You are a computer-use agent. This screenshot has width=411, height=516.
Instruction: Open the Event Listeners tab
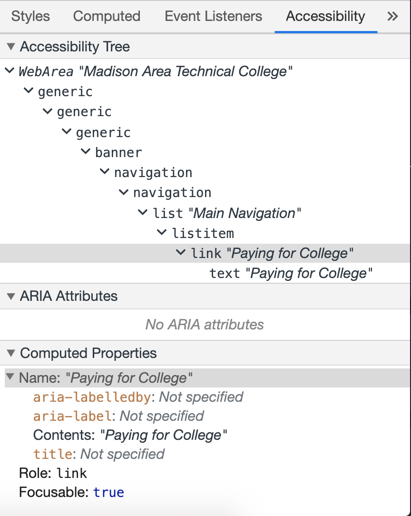coord(213,16)
